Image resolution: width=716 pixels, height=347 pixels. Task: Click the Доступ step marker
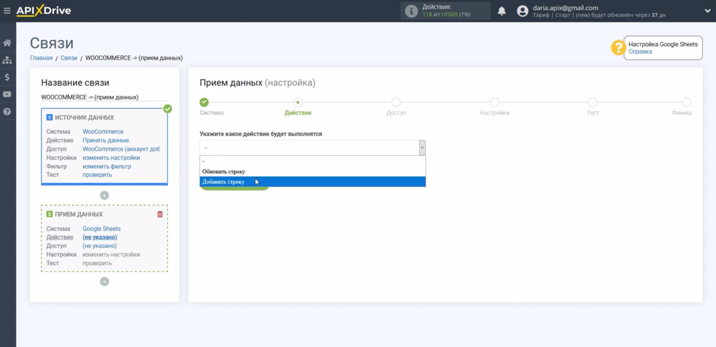click(396, 102)
